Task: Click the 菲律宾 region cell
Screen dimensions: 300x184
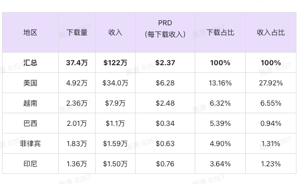Action: click(x=30, y=144)
